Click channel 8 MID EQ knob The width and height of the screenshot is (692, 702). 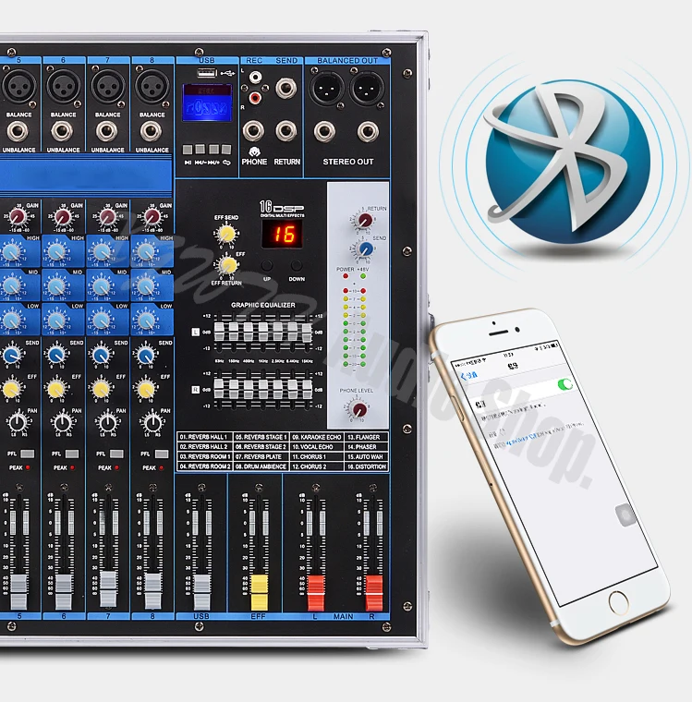click(146, 285)
